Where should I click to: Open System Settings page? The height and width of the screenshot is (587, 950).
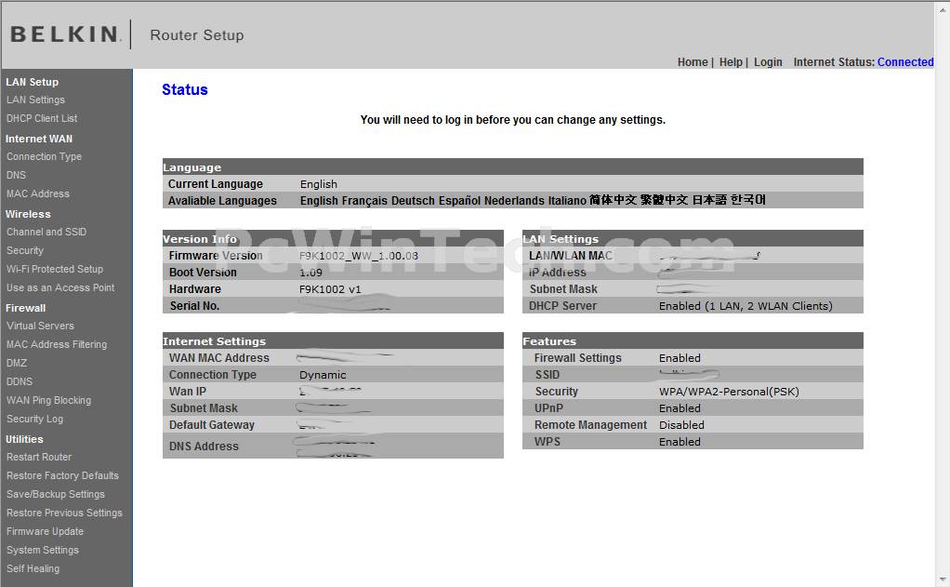tap(43, 550)
